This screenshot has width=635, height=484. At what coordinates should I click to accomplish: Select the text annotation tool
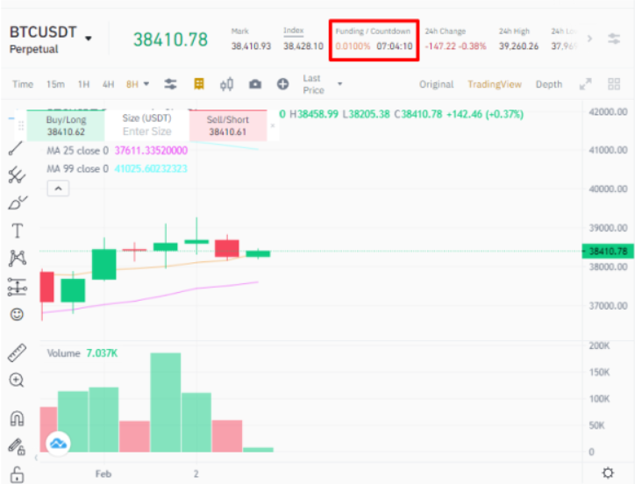tap(17, 231)
